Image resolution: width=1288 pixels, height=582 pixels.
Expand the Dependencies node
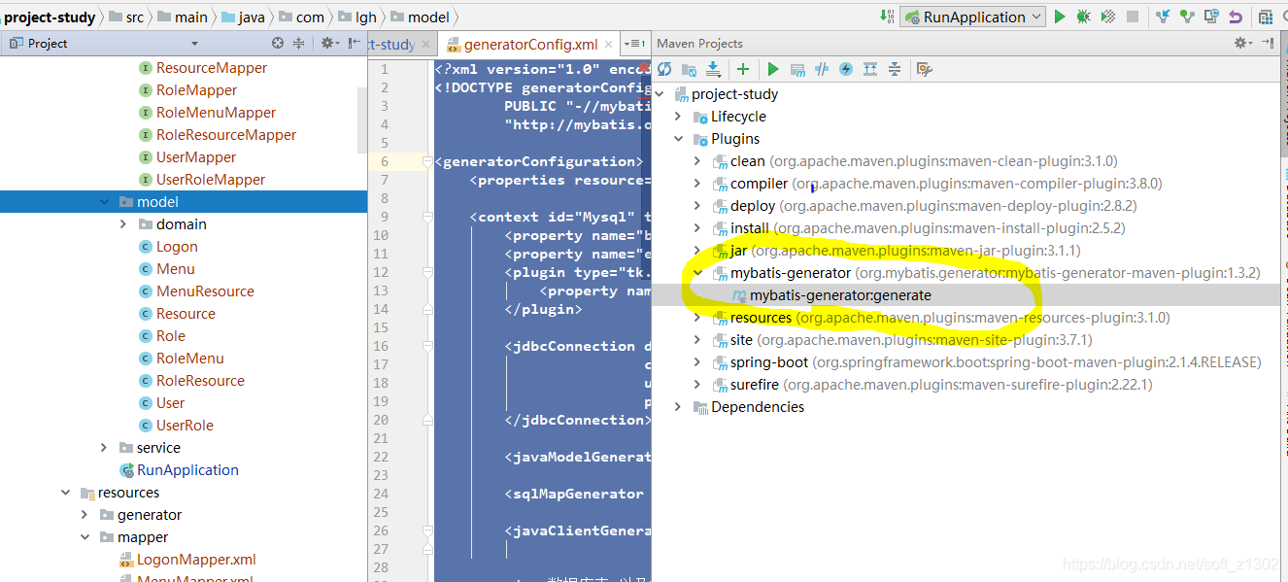(x=677, y=406)
